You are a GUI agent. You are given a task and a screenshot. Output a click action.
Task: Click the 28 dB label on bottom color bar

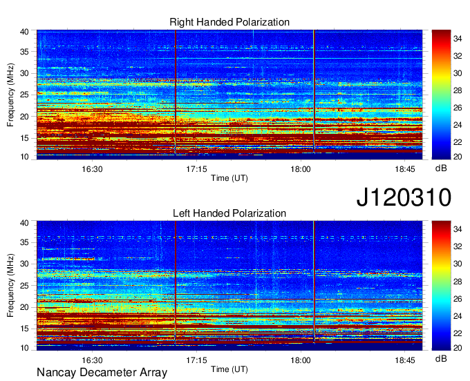tap(458, 282)
